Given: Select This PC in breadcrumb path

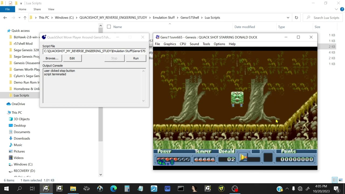Looking at the screenshot, I should (44, 18).
